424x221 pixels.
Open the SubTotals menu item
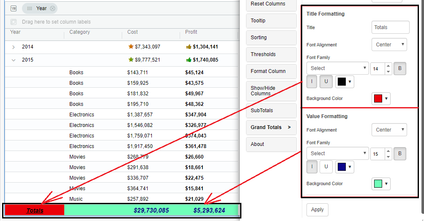(271, 110)
